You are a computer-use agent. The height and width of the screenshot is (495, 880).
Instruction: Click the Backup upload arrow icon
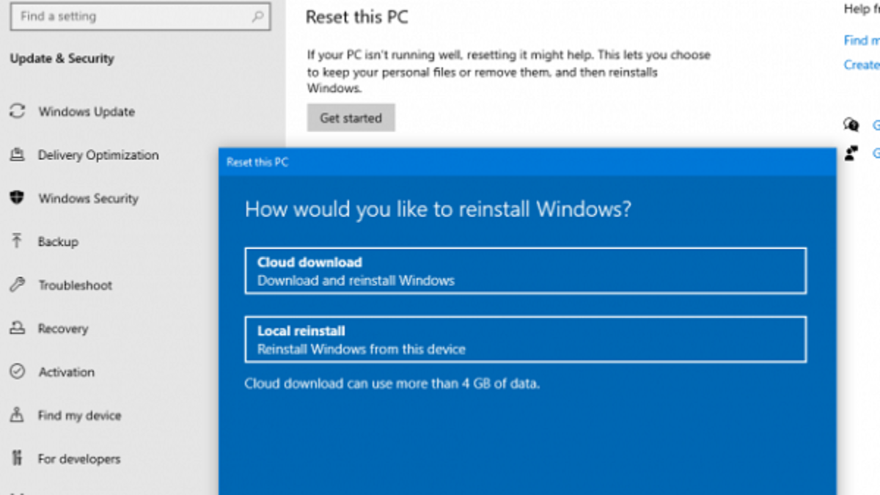point(16,241)
